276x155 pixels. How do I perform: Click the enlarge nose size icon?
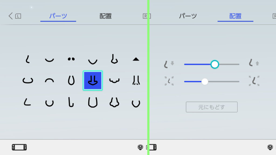(254, 81)
